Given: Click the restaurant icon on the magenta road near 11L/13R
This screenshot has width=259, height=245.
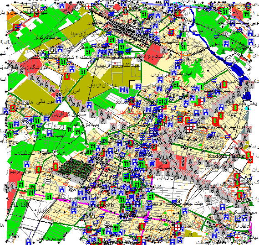Looking at the screenshot, I should (49, 197).
